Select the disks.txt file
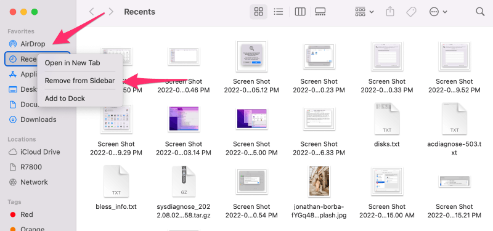Image resolution: width=493 pixels, height=231 pixels. click(x=387, y=125)
